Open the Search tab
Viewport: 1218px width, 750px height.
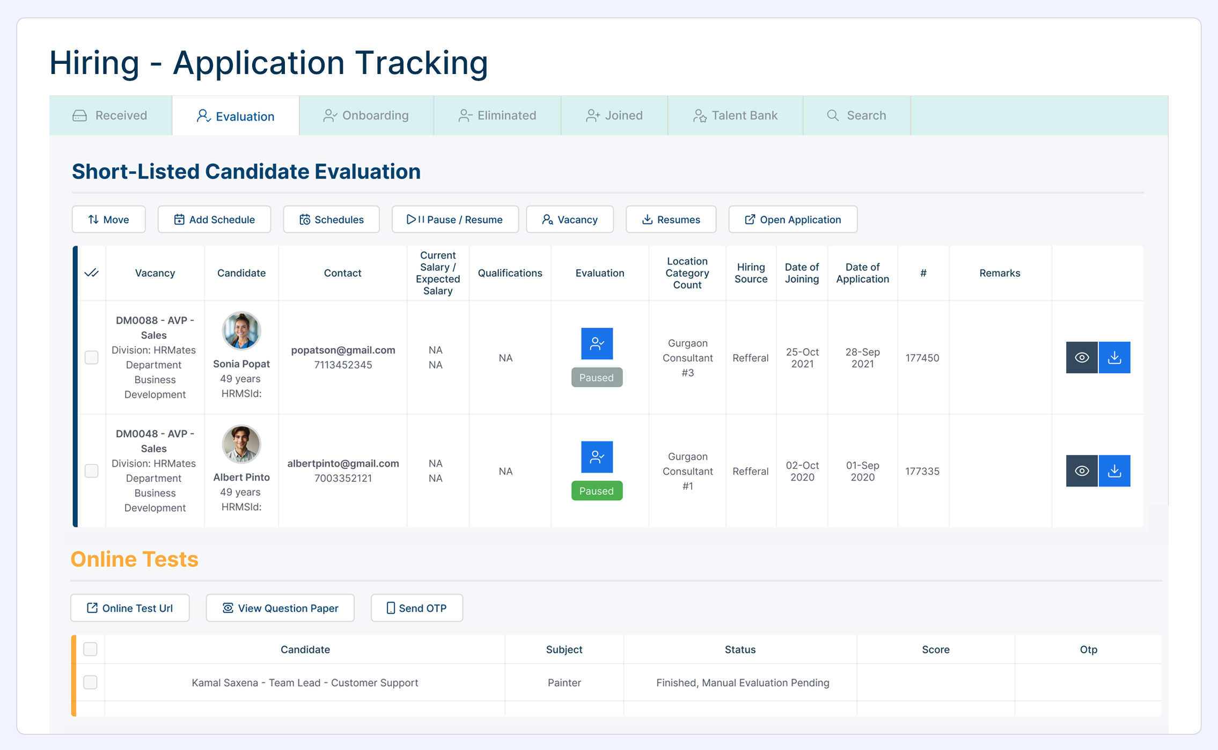click(856, 115)
